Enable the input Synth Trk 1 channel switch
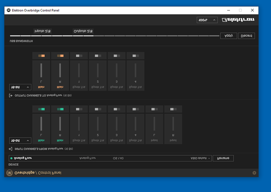The width and height of the screenshot is (271, 192). pos(79,109)
